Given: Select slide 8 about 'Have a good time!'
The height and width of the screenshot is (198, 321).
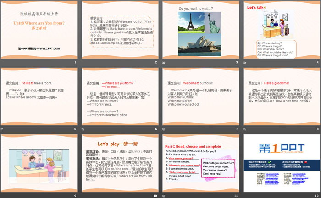Looking at the screenshot, I should [x=282, y=96].
